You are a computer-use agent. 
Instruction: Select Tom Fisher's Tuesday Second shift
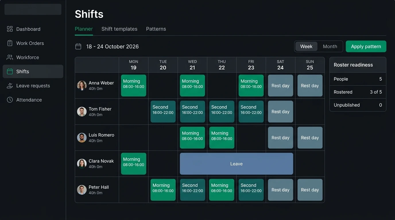click(163, 111)
